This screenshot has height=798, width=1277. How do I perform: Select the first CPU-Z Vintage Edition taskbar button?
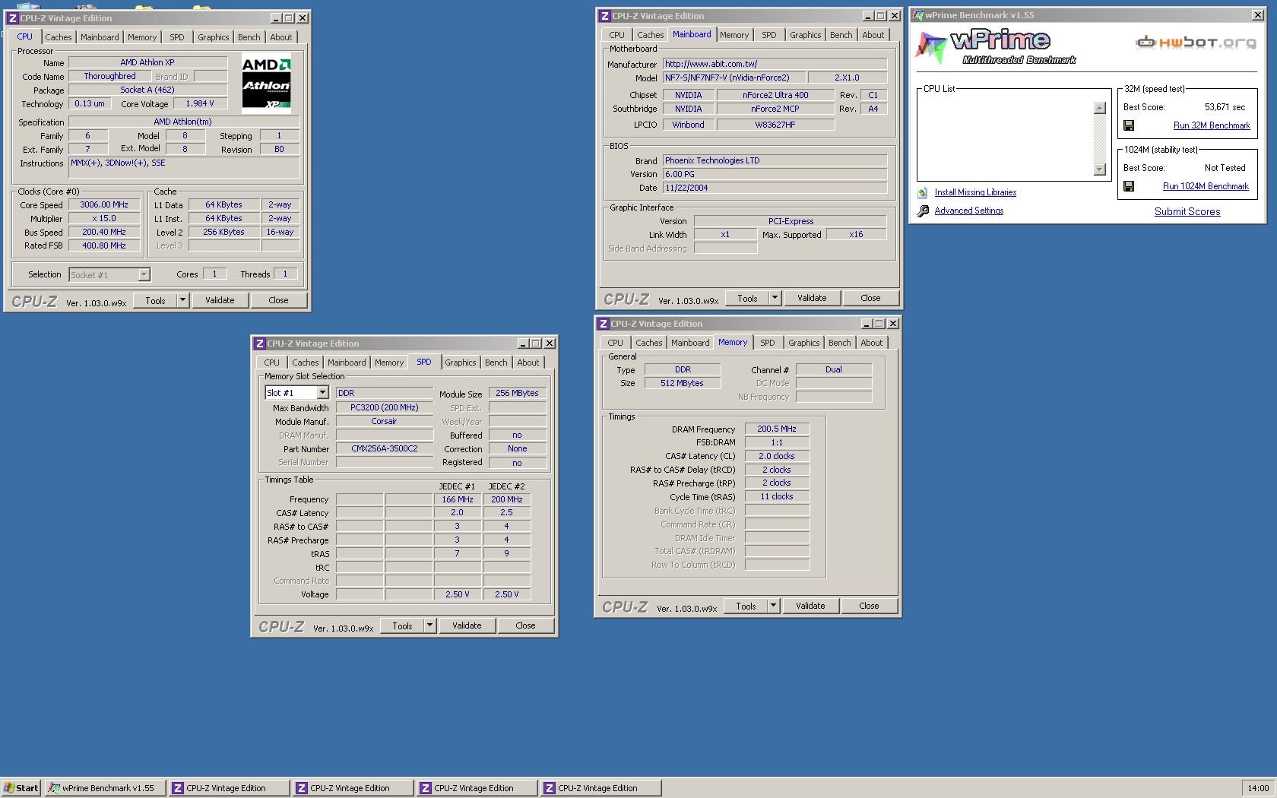(229, 788)
